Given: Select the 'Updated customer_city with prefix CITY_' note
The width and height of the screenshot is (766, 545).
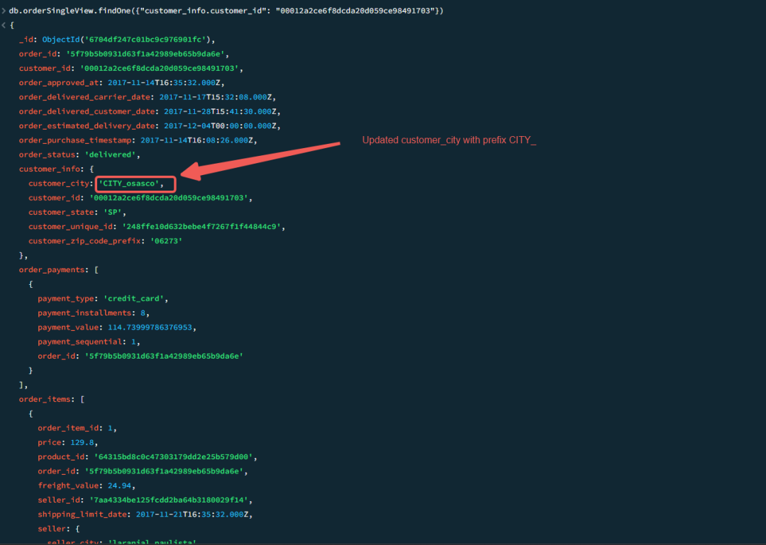Looking at the screenshot, I should (449, 140).
